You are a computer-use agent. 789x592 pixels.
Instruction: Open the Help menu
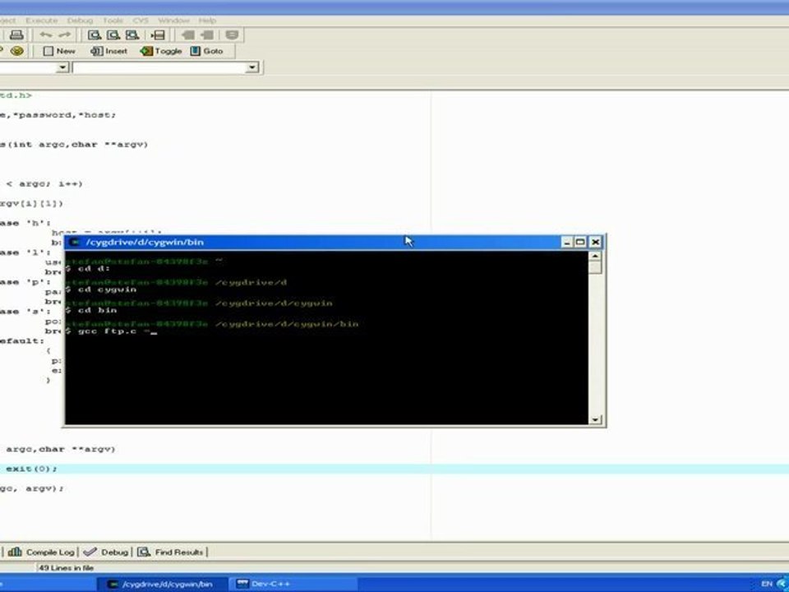(x=207, y=21)
